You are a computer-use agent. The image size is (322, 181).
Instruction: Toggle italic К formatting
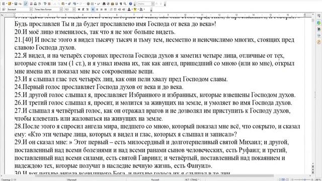(x=83, y=9)
